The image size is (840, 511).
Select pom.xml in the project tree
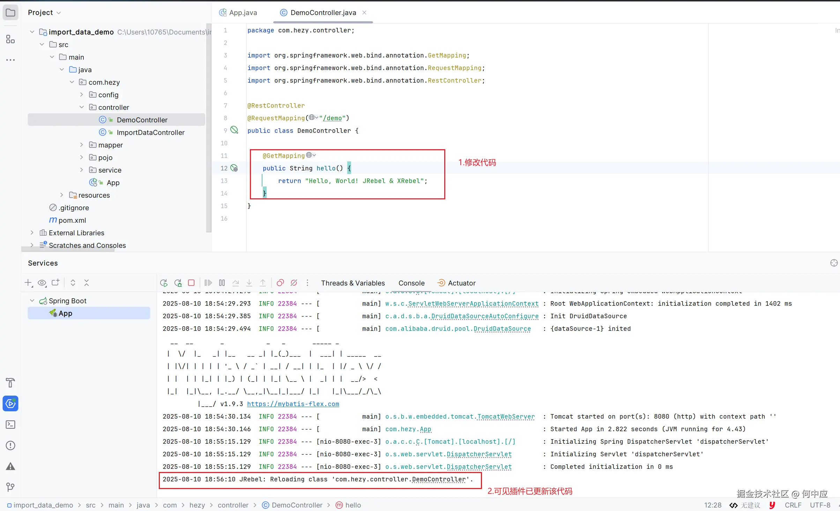(72, 220)
